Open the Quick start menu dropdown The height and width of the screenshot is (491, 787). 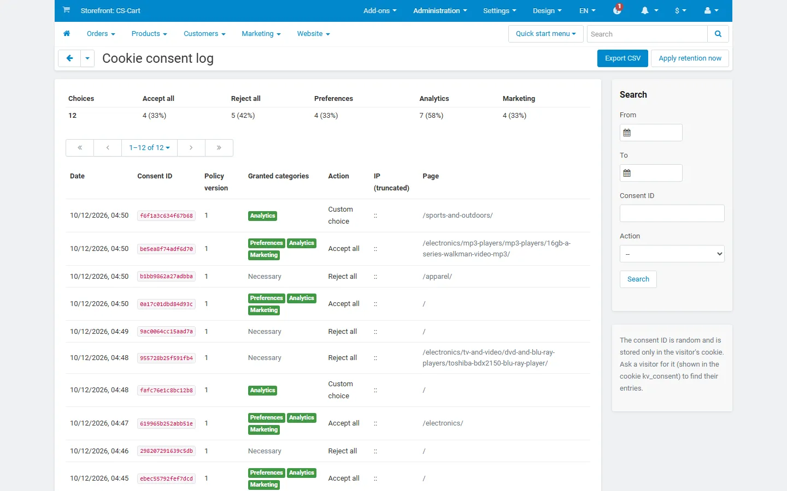click(546, 34)
